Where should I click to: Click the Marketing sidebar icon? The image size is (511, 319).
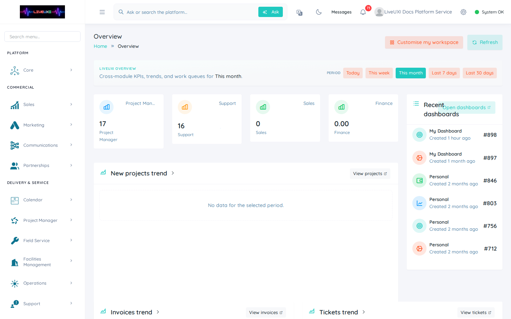(x=15, y=125)
